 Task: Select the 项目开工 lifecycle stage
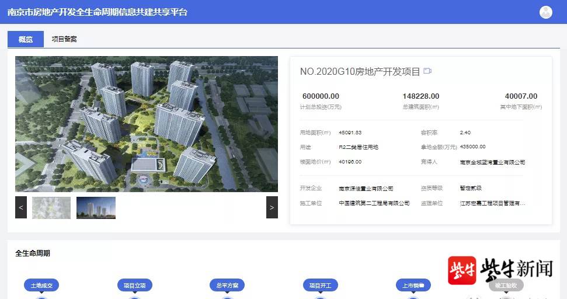(x=321, y=286)
